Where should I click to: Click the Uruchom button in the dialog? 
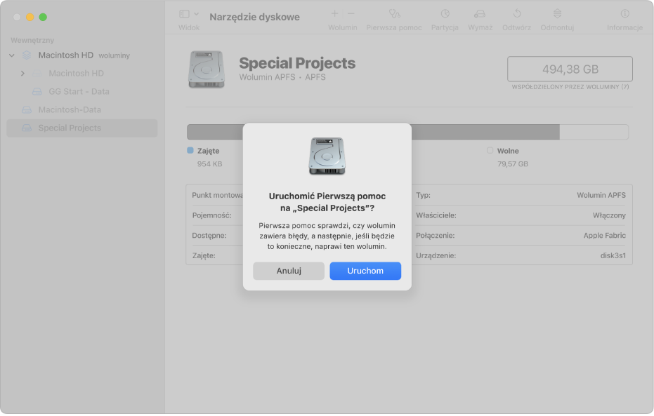pyautogui.click(x=365, y=271)
